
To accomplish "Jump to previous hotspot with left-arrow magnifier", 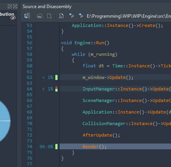I will pos(72,16).
